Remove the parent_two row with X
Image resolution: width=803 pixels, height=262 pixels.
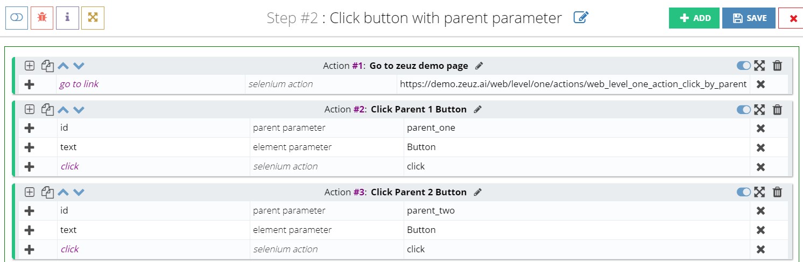(x=760, y=211)
